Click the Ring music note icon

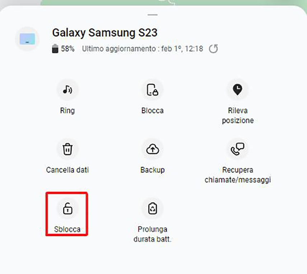click(x=68, y=90)
